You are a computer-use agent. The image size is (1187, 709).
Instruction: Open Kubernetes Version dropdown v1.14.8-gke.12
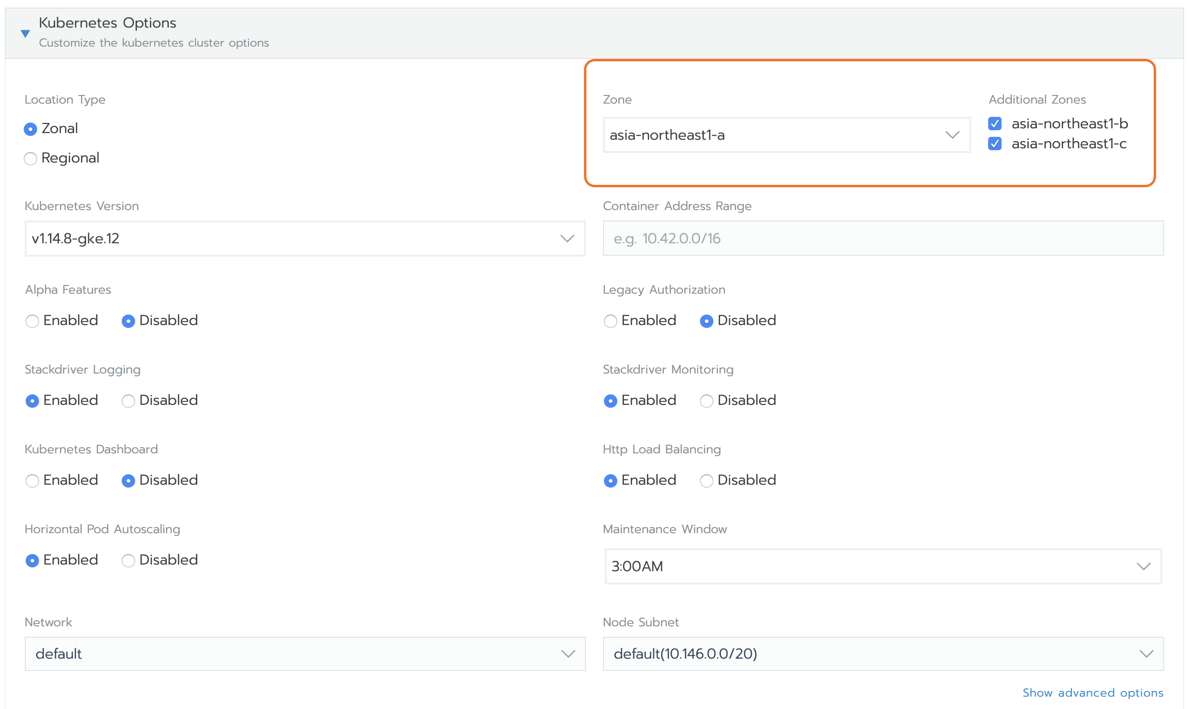(305, 239)
